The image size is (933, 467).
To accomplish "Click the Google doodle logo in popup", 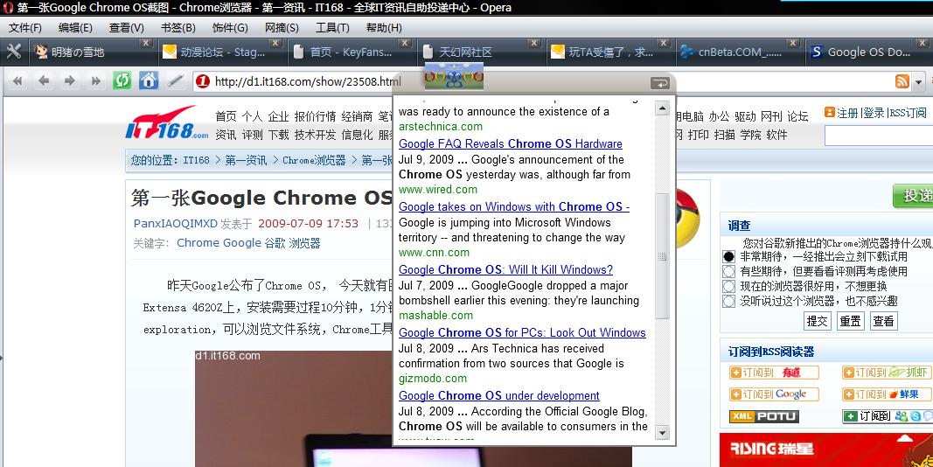I will [454, 77].
